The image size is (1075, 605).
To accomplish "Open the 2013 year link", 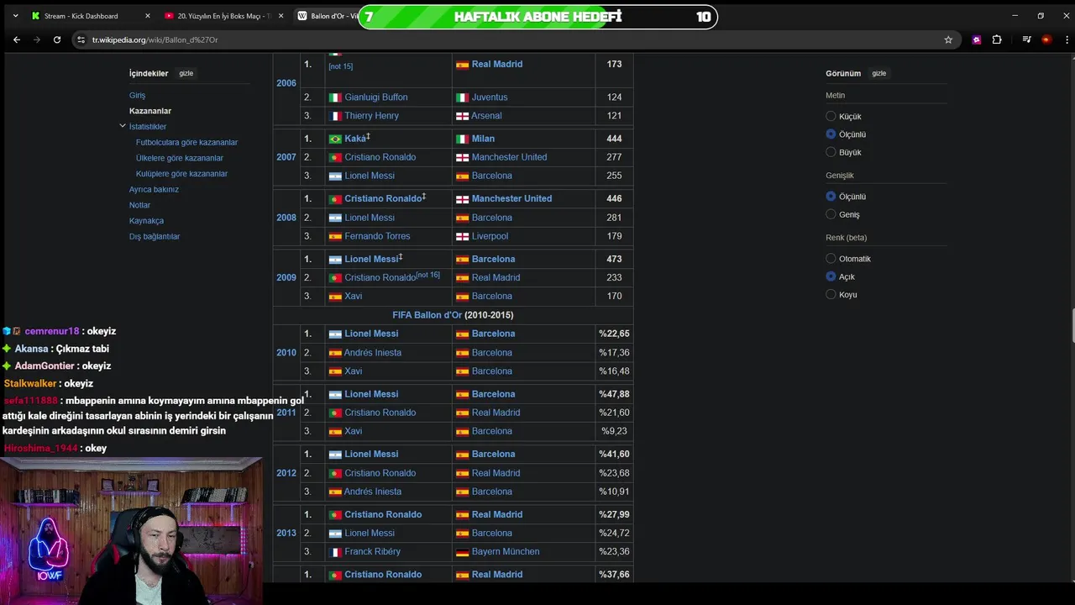I will 286,533.
